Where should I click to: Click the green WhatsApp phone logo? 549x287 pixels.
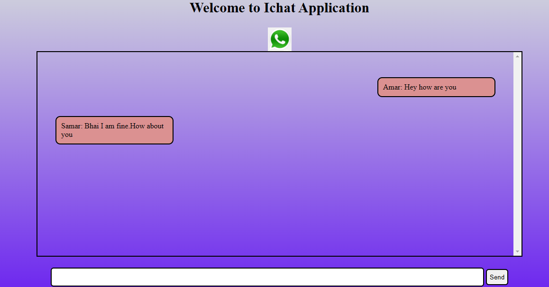pos(280,39)
